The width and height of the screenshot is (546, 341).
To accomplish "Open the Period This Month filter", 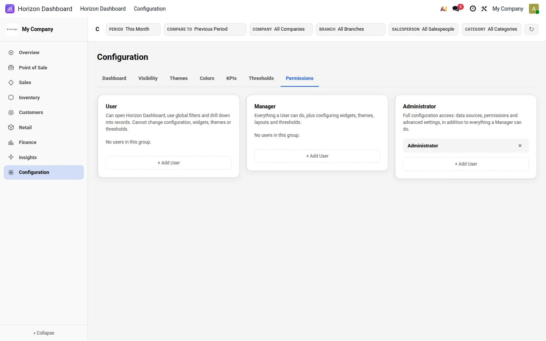I will 133,29.
